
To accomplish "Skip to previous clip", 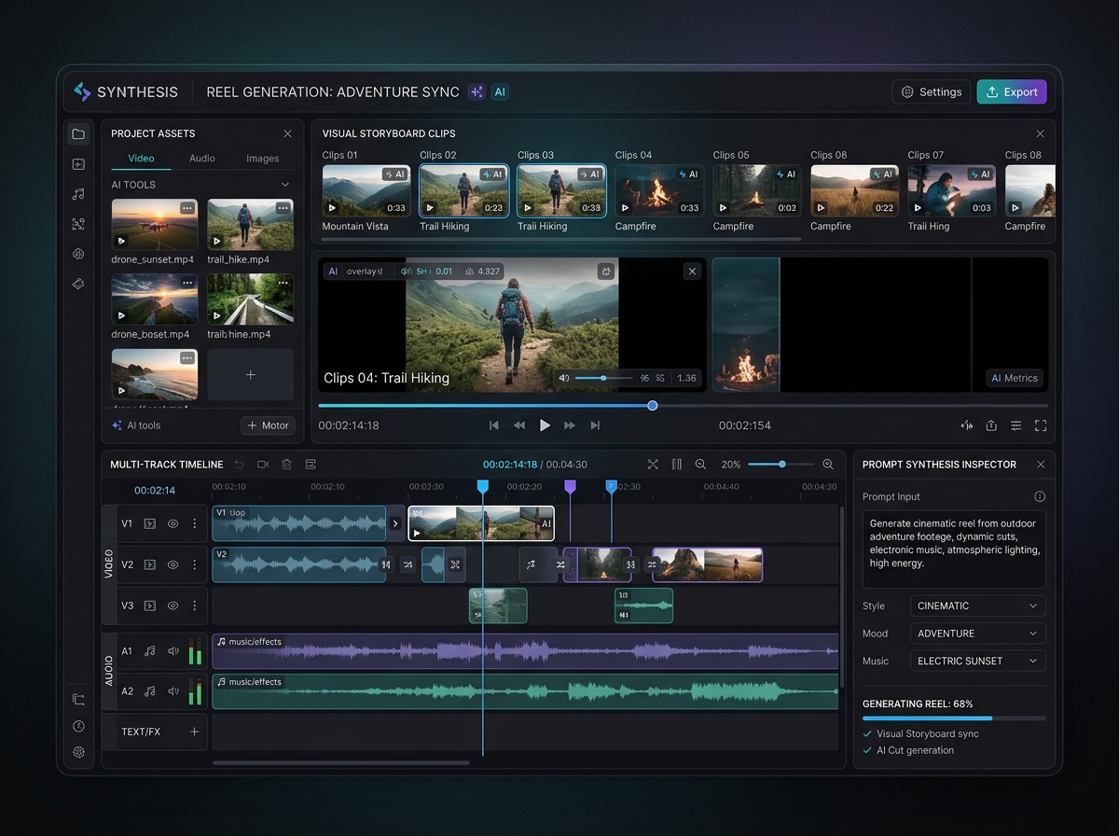I will pyautogui.click(x=494, y=425).
